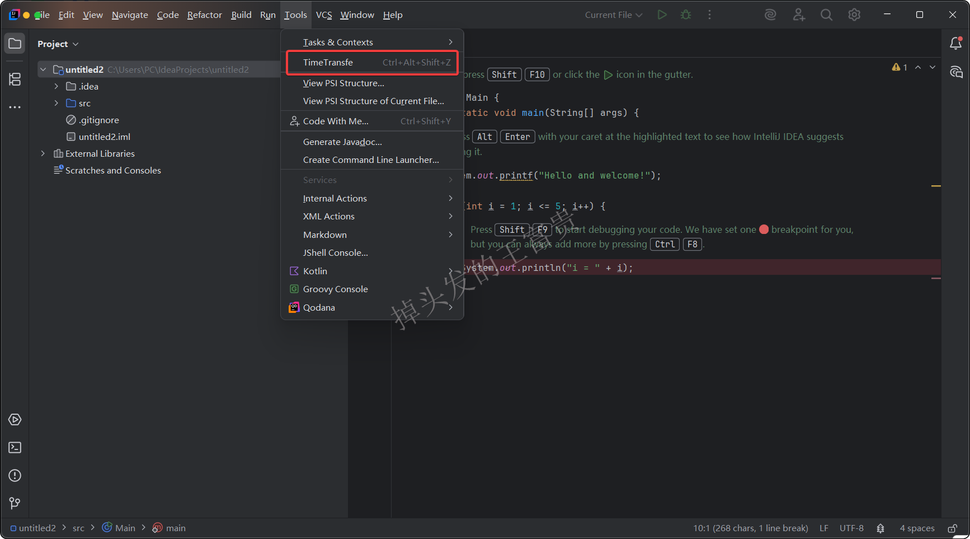
Task: Expand External Libraries node
Action: (43, 153)
